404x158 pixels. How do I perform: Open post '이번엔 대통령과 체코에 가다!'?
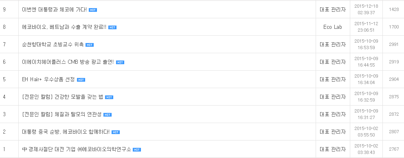(x=55, y=10)
